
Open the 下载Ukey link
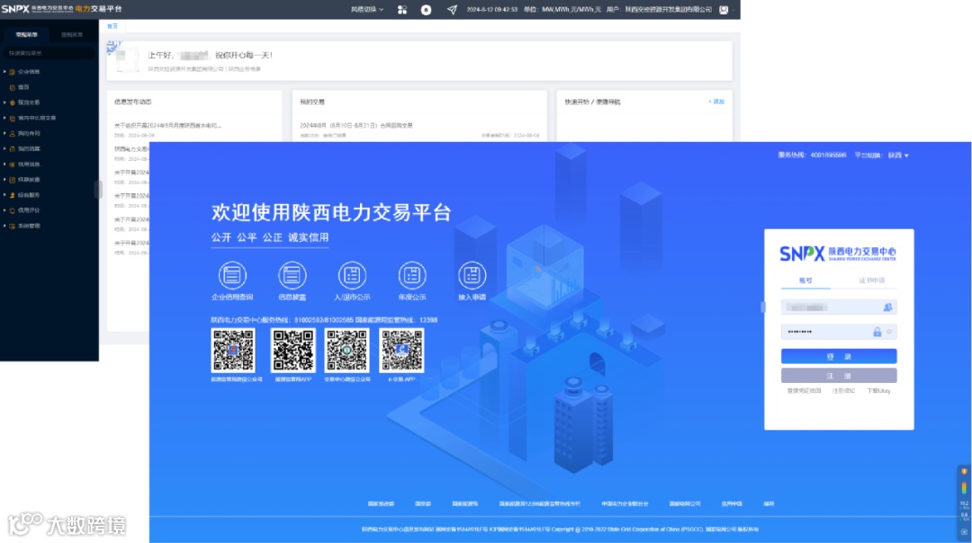(878, 391)
